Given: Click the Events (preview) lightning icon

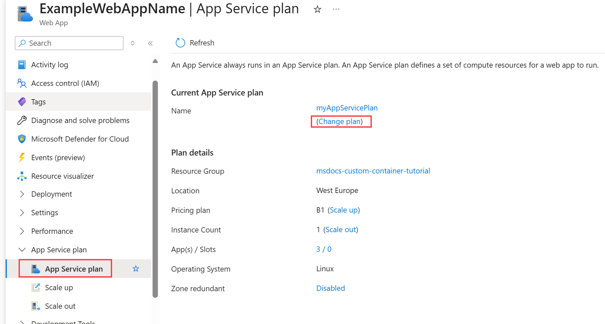Looking at the screenshot, I should coord(22,157).
